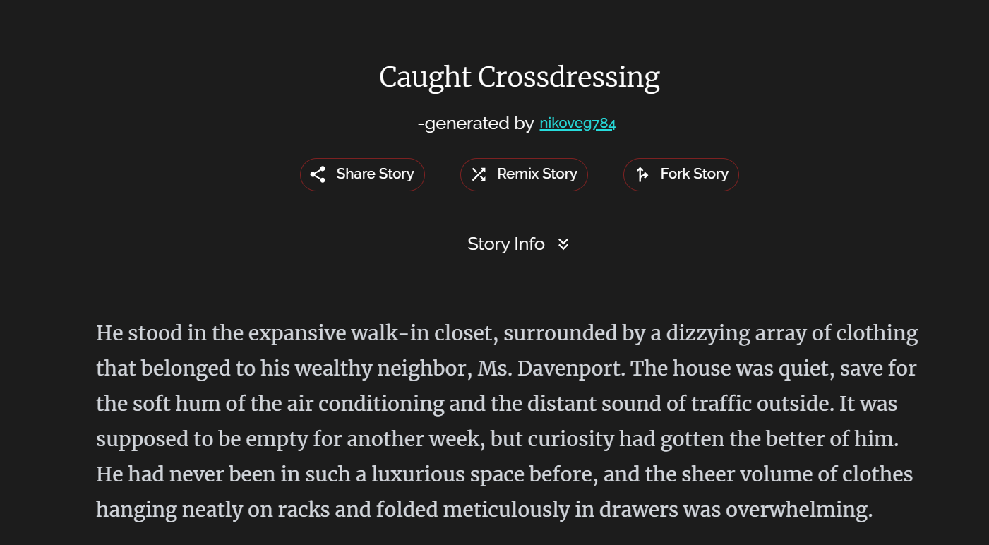The width and height of the screenshot is (989, 545).
Task: Click the word "overwhelming" ending the paragraph
Action: click(x=799, y=510)
